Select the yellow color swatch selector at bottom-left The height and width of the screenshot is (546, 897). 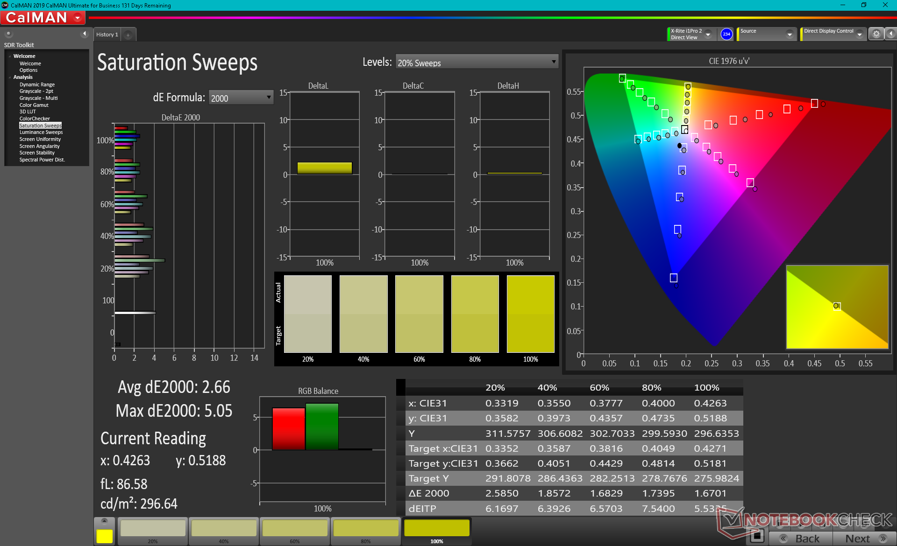coord(104,536)
